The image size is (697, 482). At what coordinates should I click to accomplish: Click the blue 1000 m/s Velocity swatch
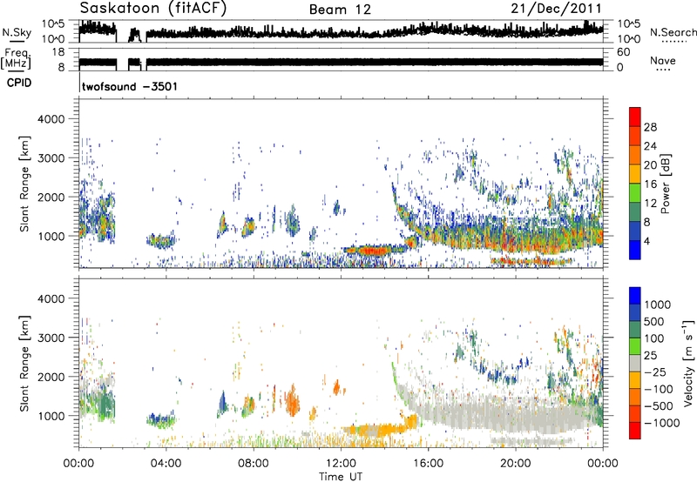point(635,296)
